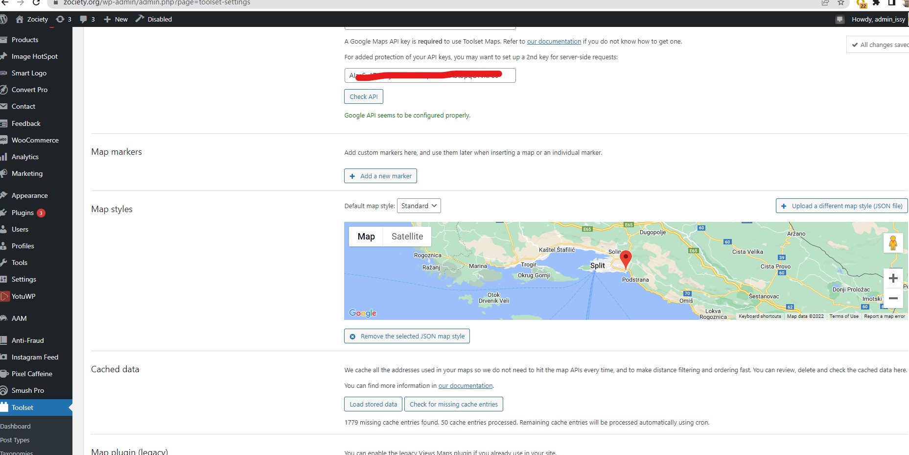Open the Profiles menu
The width and height of the screenshot is (909, 455).
coord(23,246)
